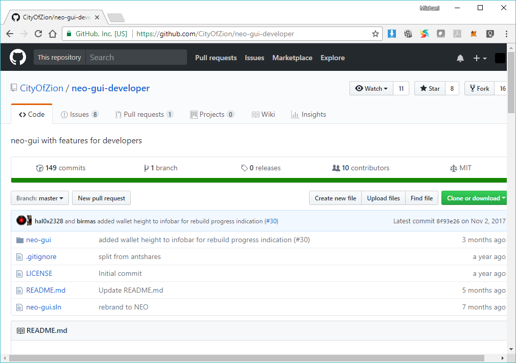Star the neo-gui-developer repository

point(429,88)
